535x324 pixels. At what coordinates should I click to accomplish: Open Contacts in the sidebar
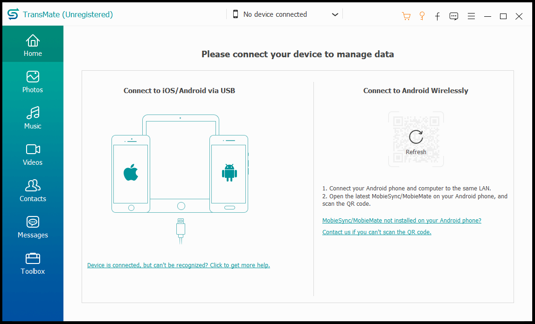pyautogui.click(x=33, y=191)
